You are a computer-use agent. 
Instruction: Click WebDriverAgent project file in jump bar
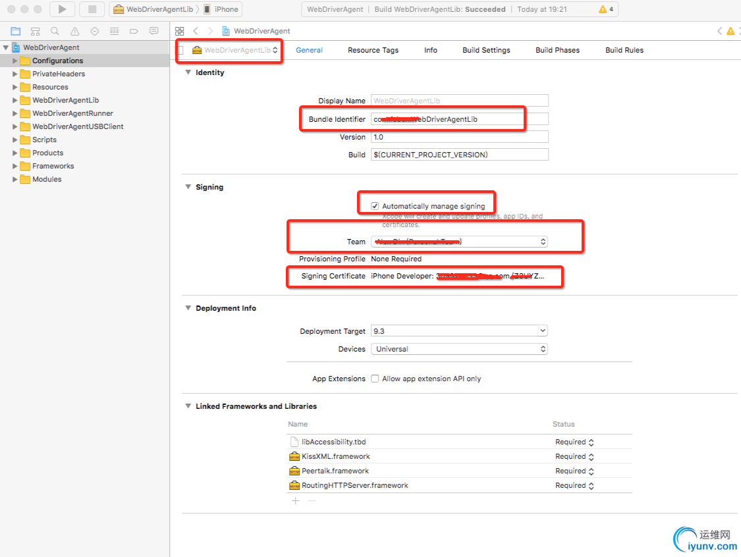[256, 31]
